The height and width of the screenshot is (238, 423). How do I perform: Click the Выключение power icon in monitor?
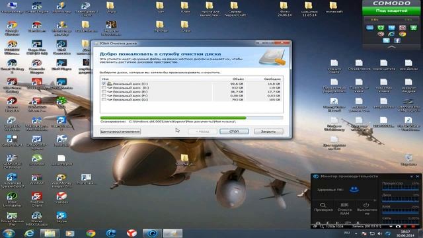367,209
